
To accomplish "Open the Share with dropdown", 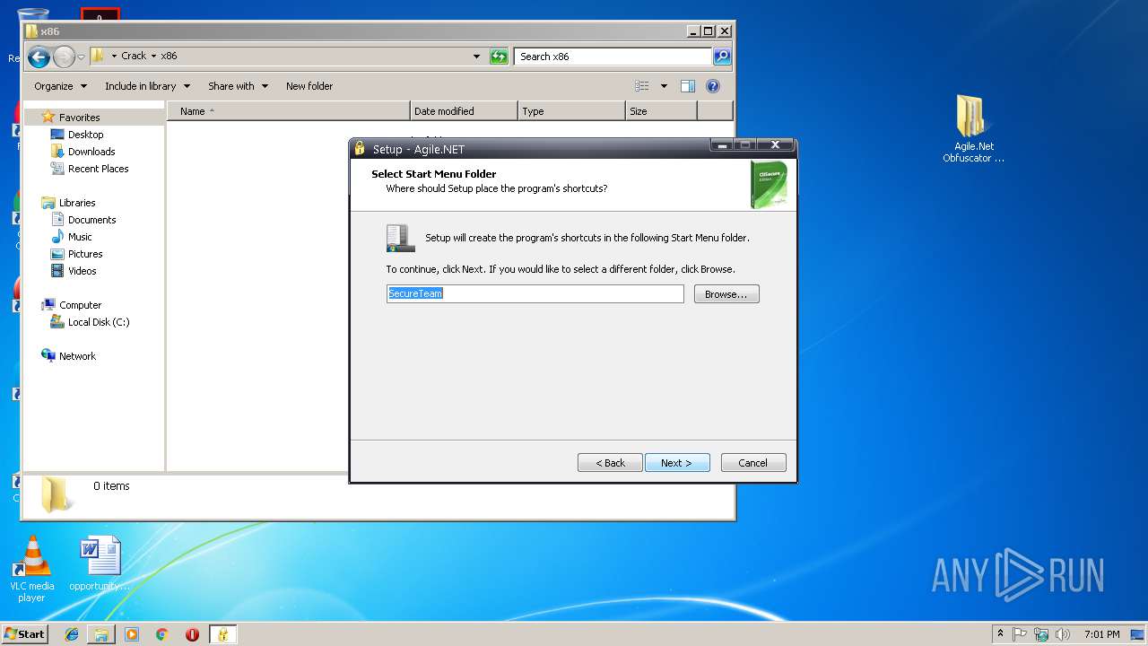I will 238,86.
